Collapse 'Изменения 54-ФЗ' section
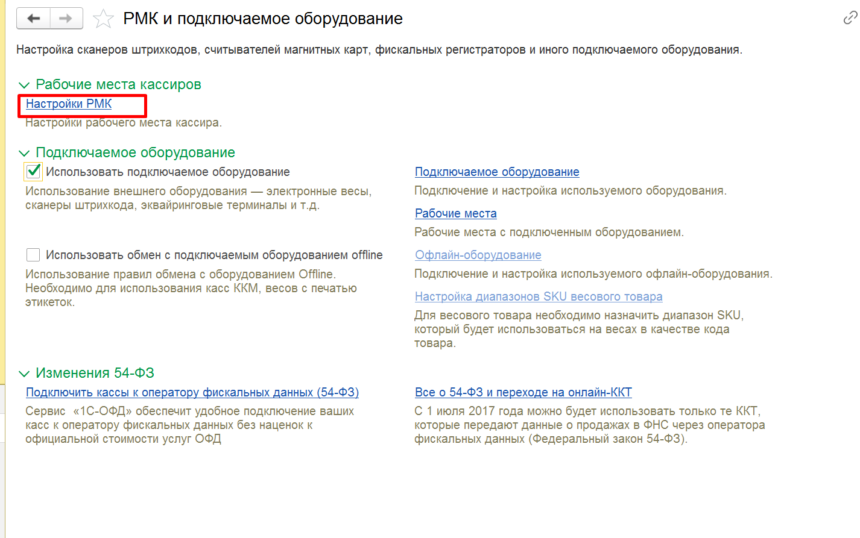This screenshot has height=538, width=860. coord(24,374)
